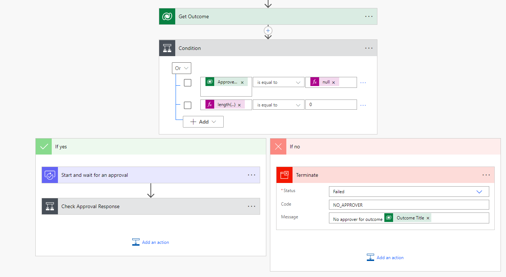Click the Condition action icon
Viewport: 506px width, 277px height.
click(x=167, y=48)
